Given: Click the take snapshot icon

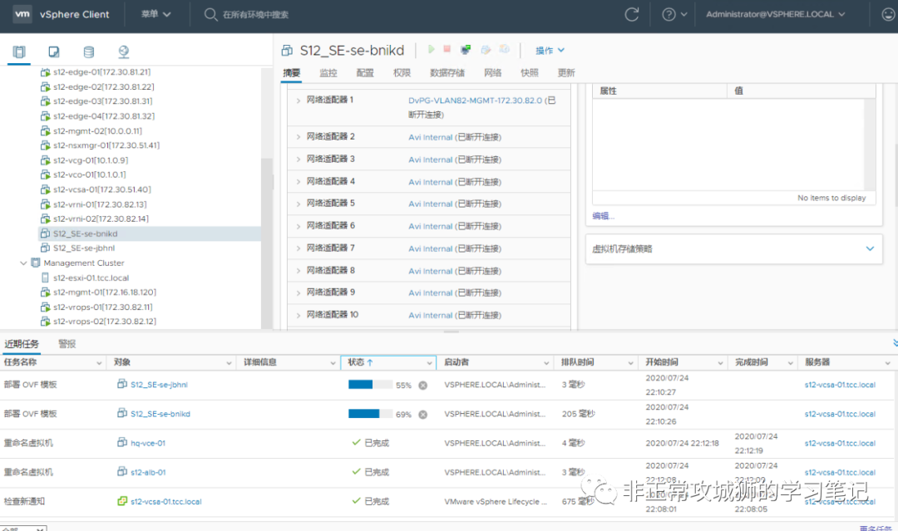Looking at the screenshot, I should coord(505,49).
